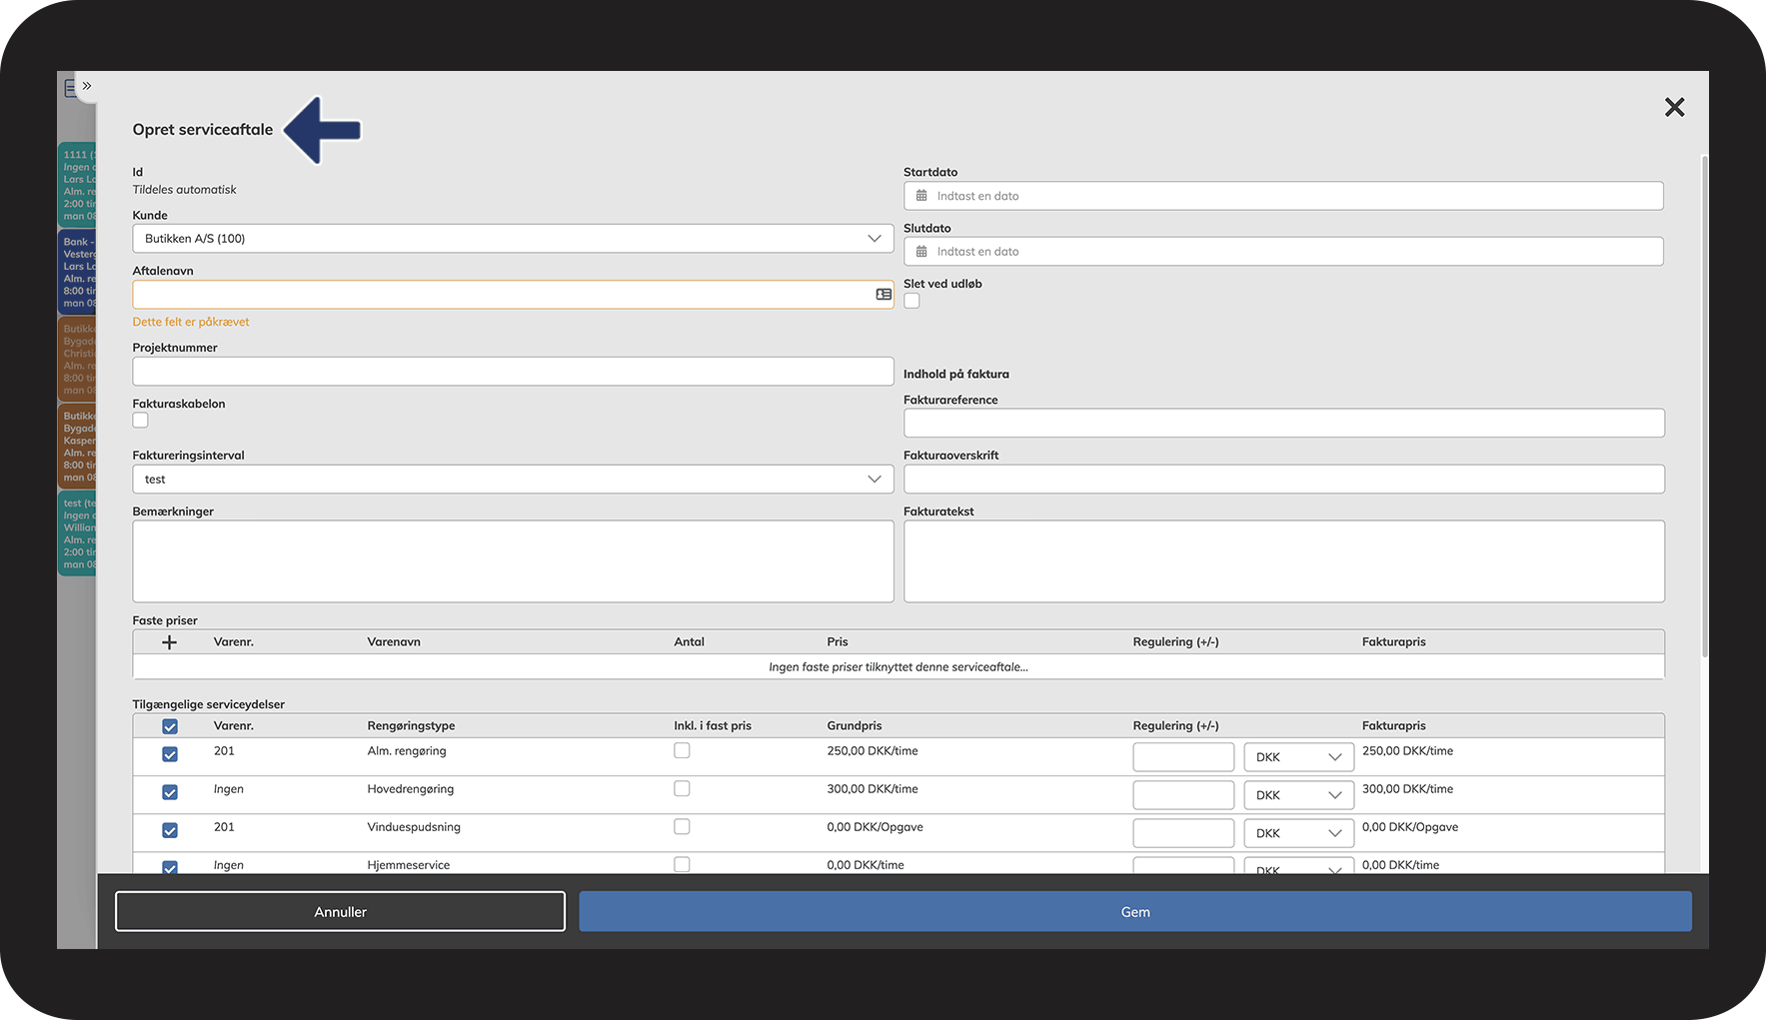Click the Annuller button
Viewport: 1766px width, 1020px height.
(340, 912)
